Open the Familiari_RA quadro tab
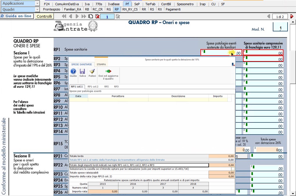This screenshot has height=196, width=296. (x=73, y=9)
